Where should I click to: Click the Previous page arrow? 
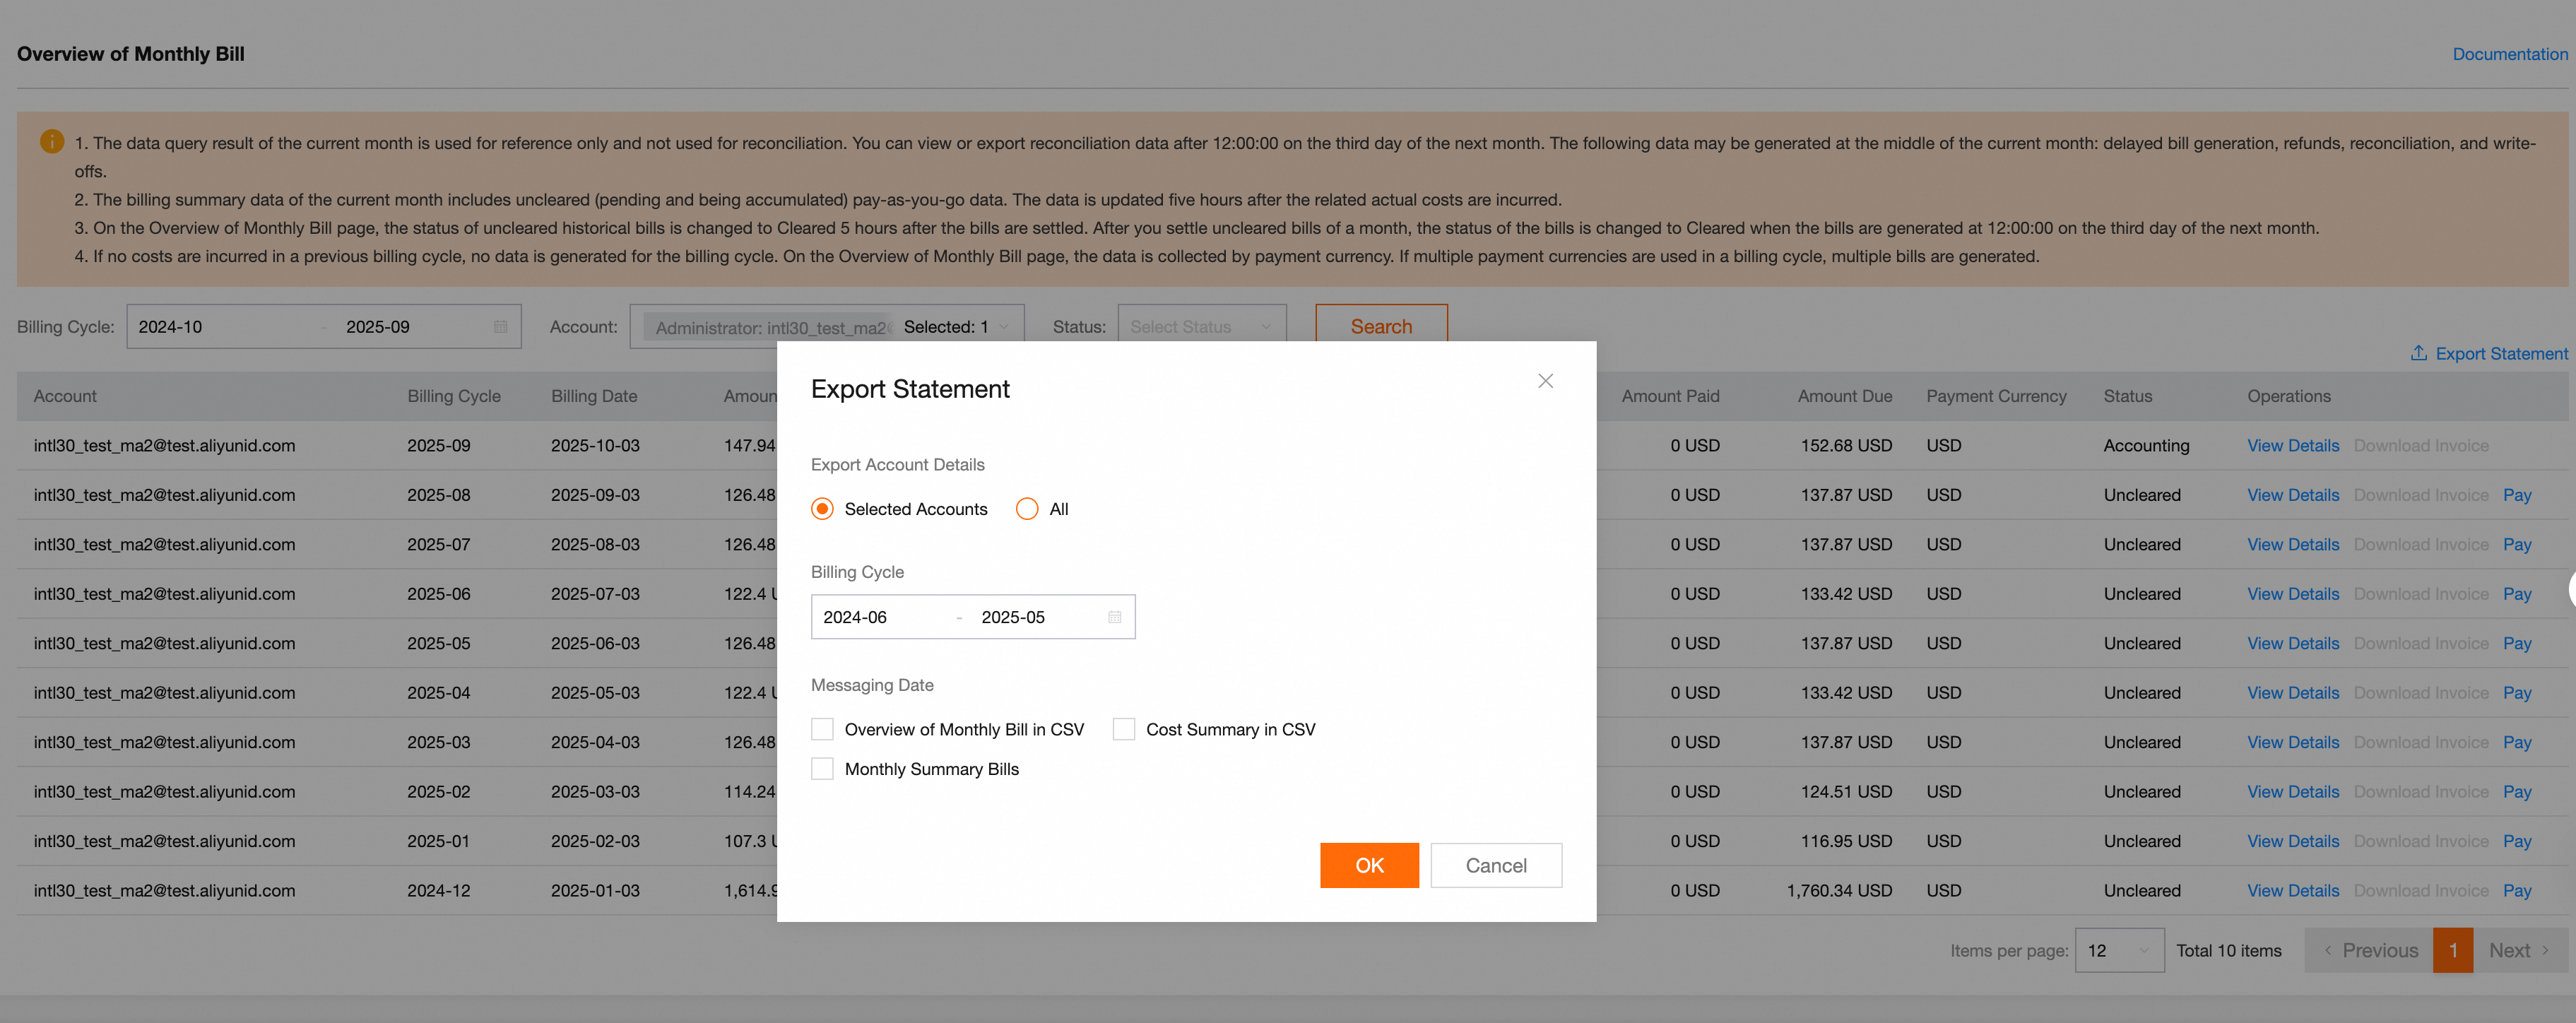click(x=2329, y=950)
